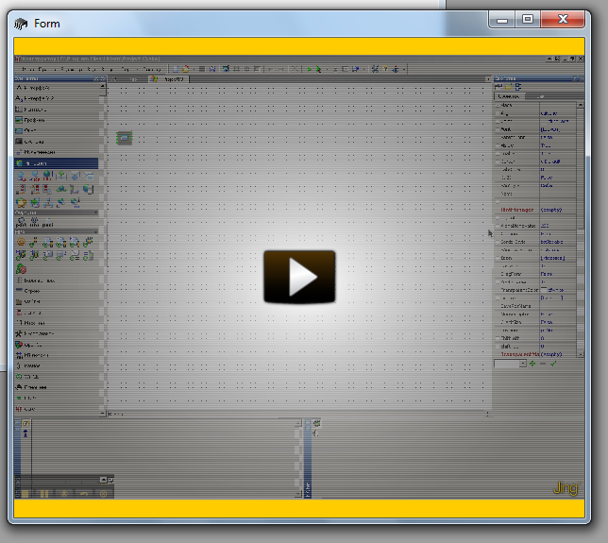Click the Form window's title bar icon

click(x=21, y=24)
